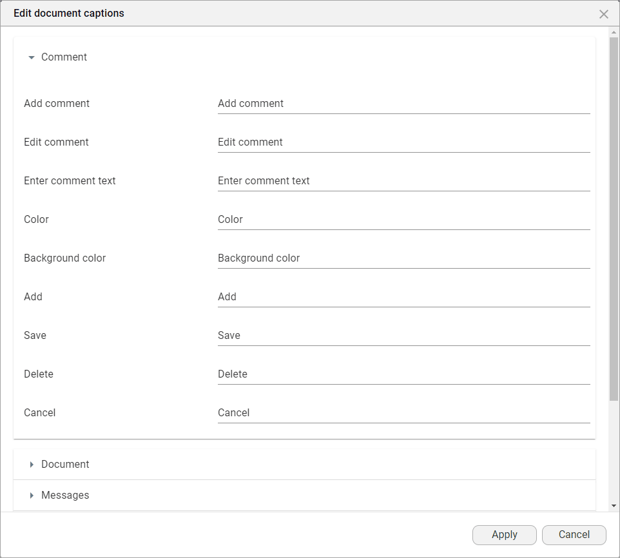Click the Save caption input field
This screenshot has width=620, height=558.
(403, 336)
